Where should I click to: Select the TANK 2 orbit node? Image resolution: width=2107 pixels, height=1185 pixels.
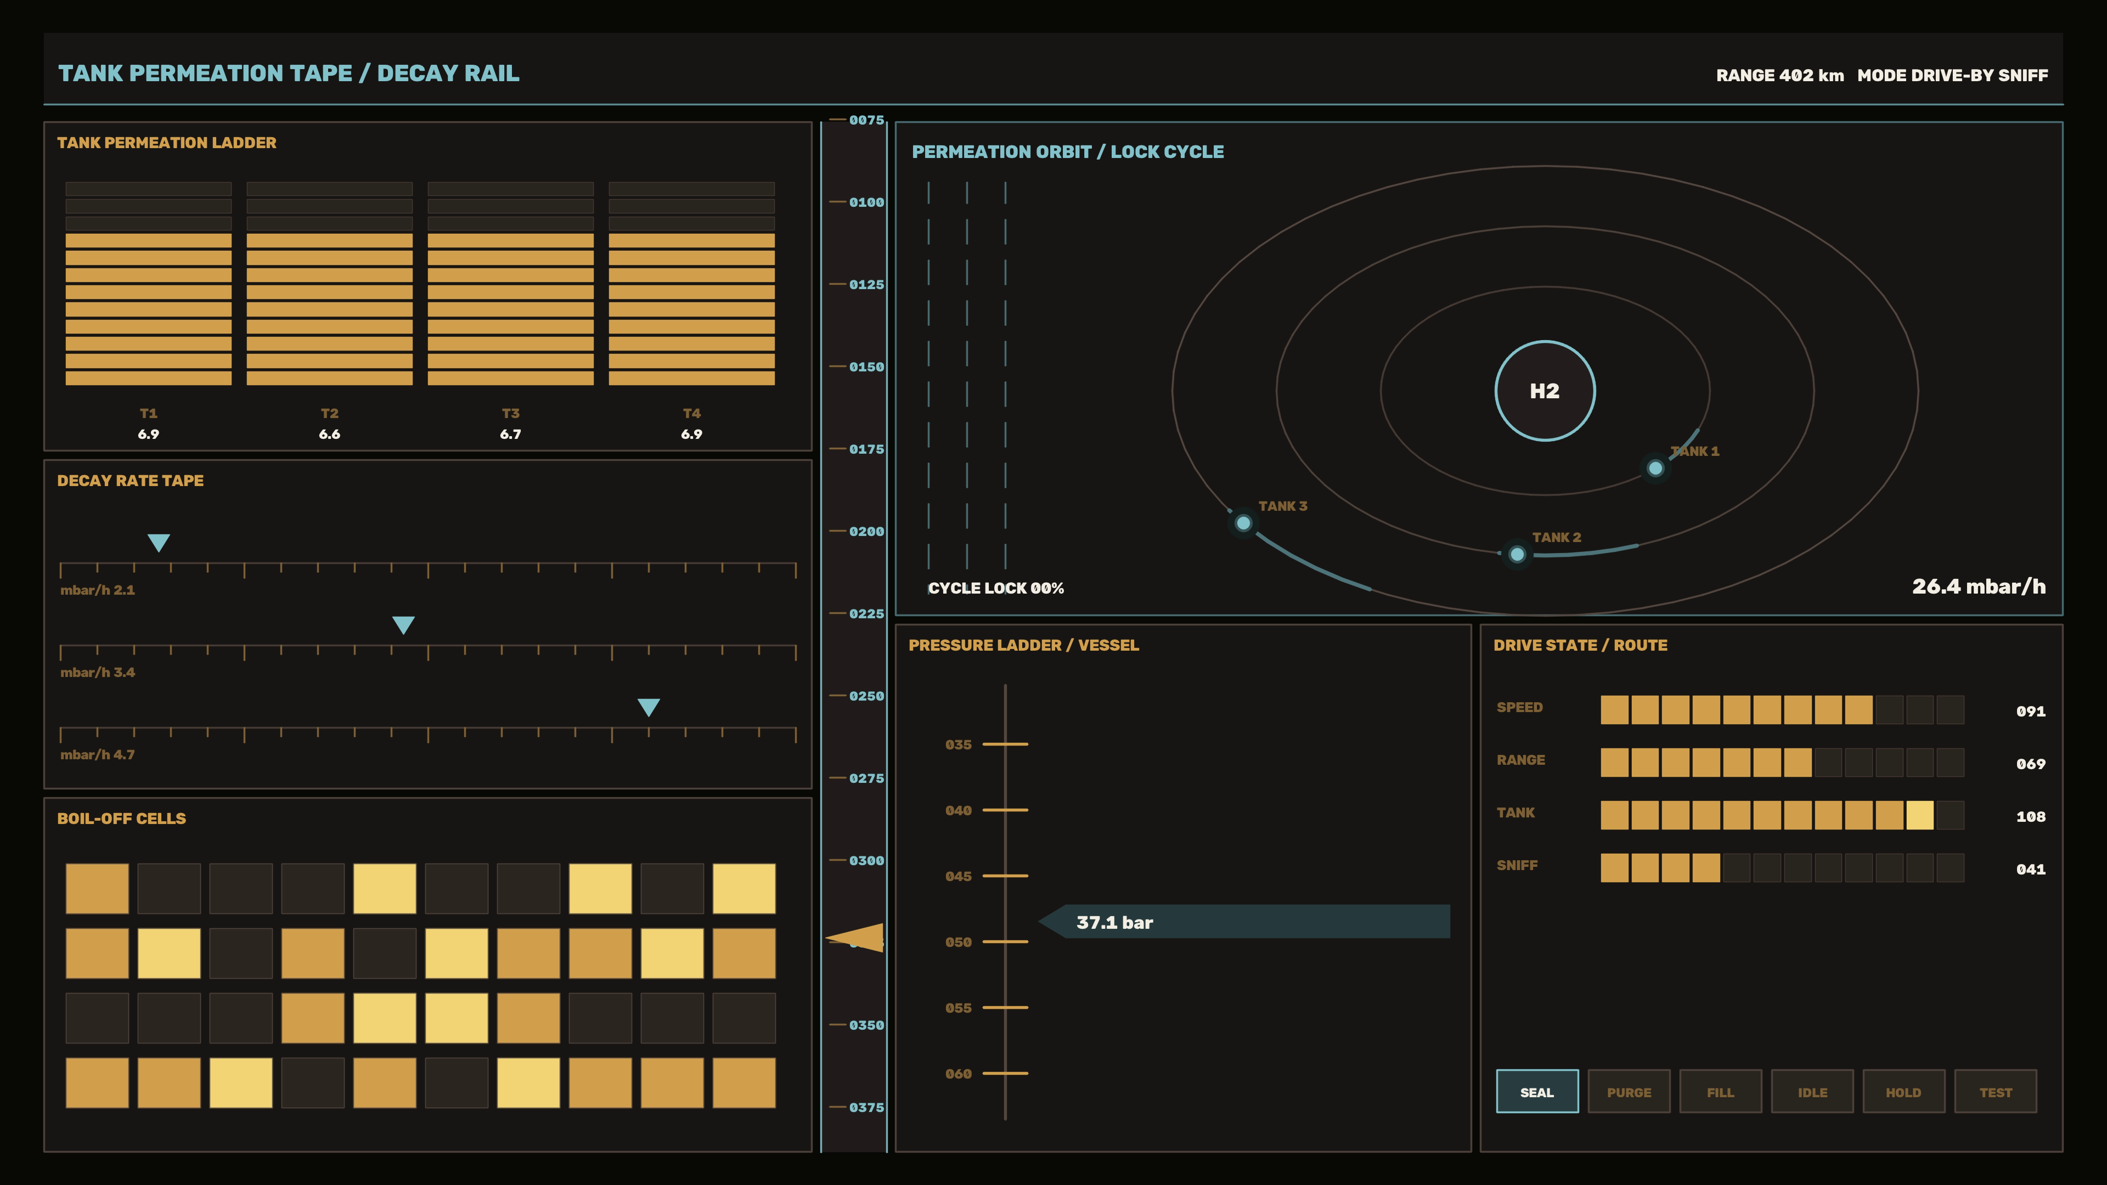1517,555
